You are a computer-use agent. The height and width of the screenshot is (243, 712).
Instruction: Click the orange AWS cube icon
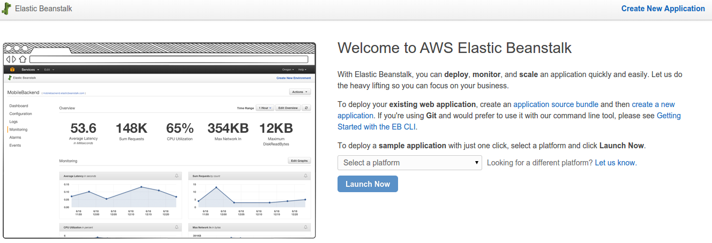[12, 70]
